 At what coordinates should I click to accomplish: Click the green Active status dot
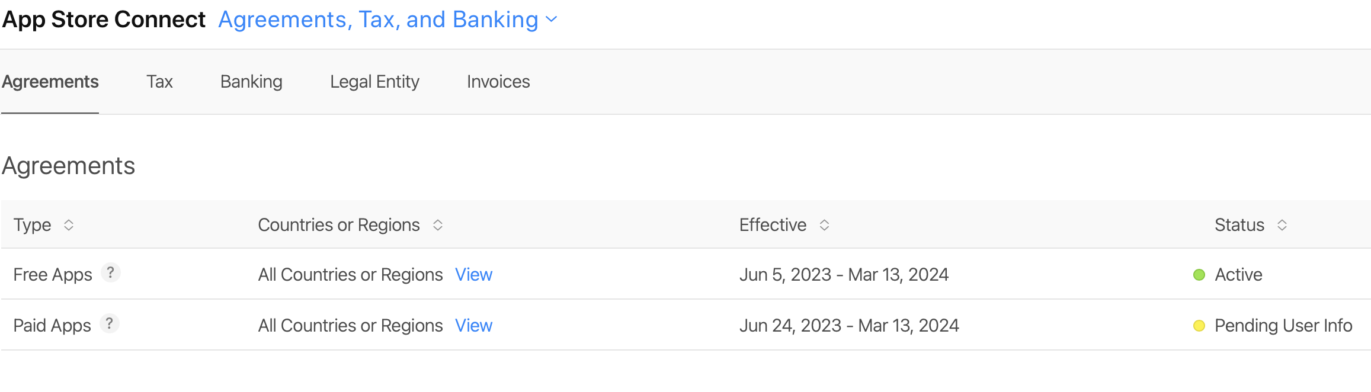(1199, 275)
